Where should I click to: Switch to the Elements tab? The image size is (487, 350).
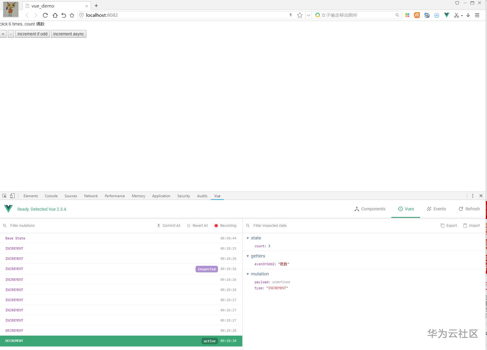point(31,196)
